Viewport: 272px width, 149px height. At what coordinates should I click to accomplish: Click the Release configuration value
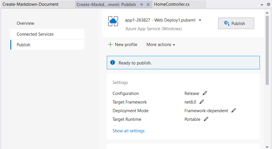tap(192, 93)
